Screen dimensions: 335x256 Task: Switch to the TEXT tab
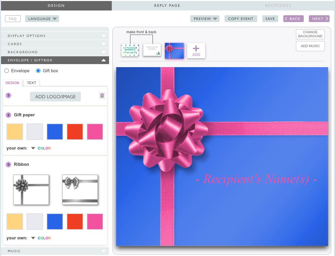(32, 83)
